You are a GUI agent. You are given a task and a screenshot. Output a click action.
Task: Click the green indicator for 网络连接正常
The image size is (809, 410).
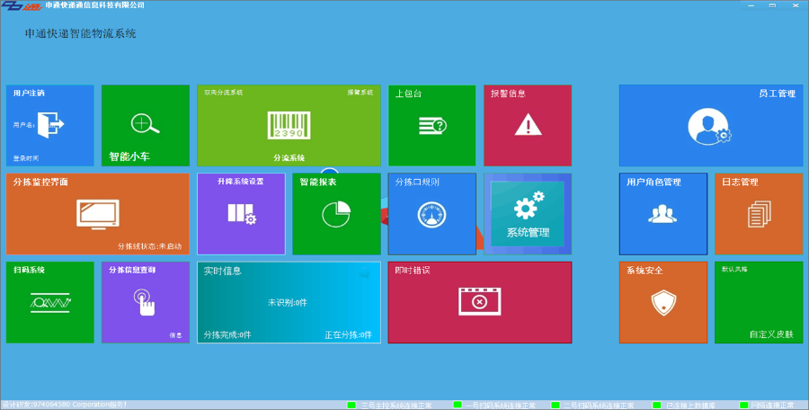point(744,406)
